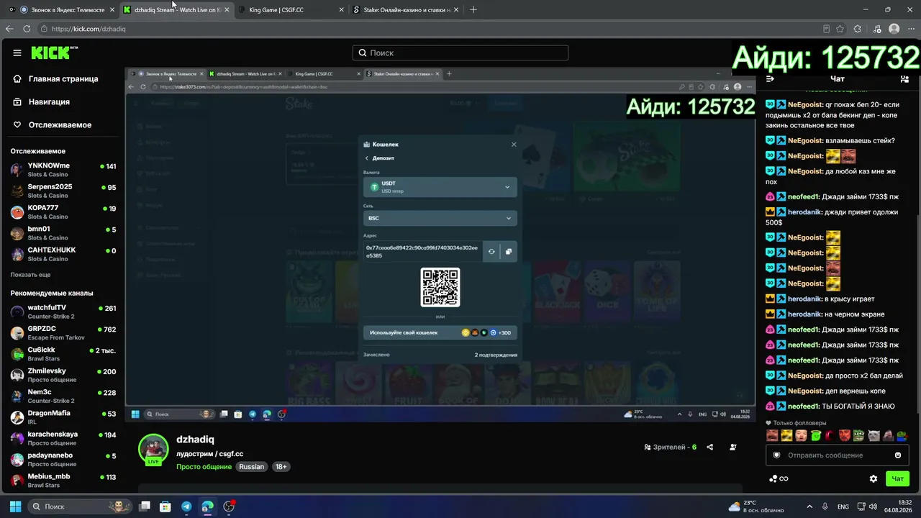Bookmark this page with the star icon
The width and height of the screenshot is (921, 518).
click(x=840, y=29)
